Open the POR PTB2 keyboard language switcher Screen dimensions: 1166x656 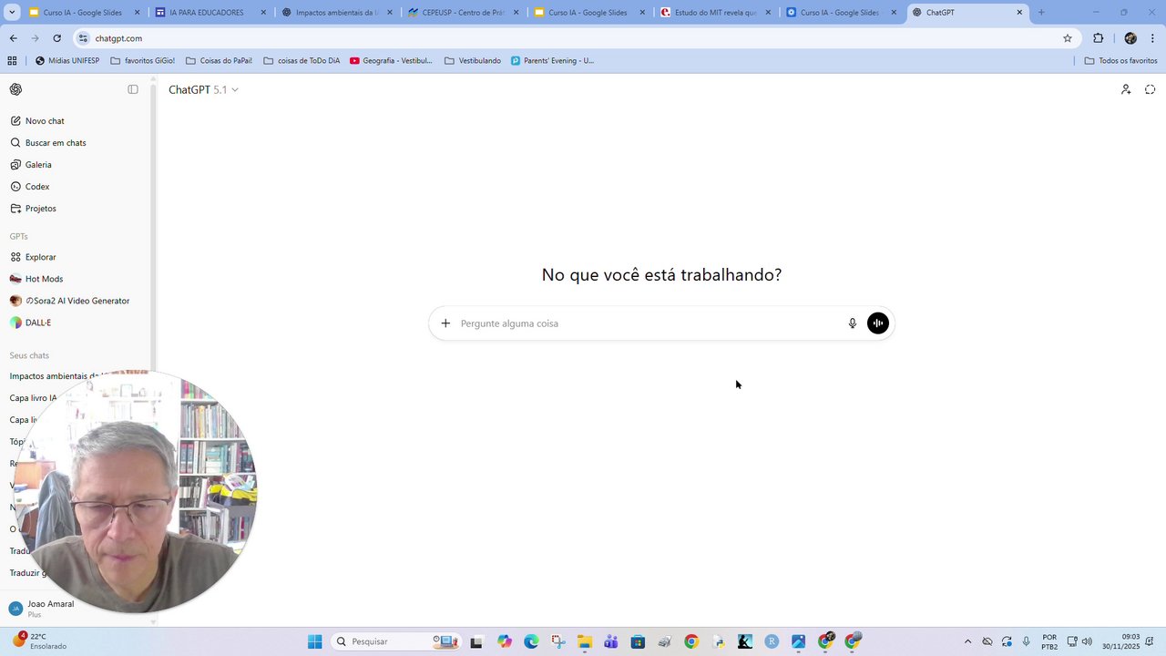click(1049, 641)
